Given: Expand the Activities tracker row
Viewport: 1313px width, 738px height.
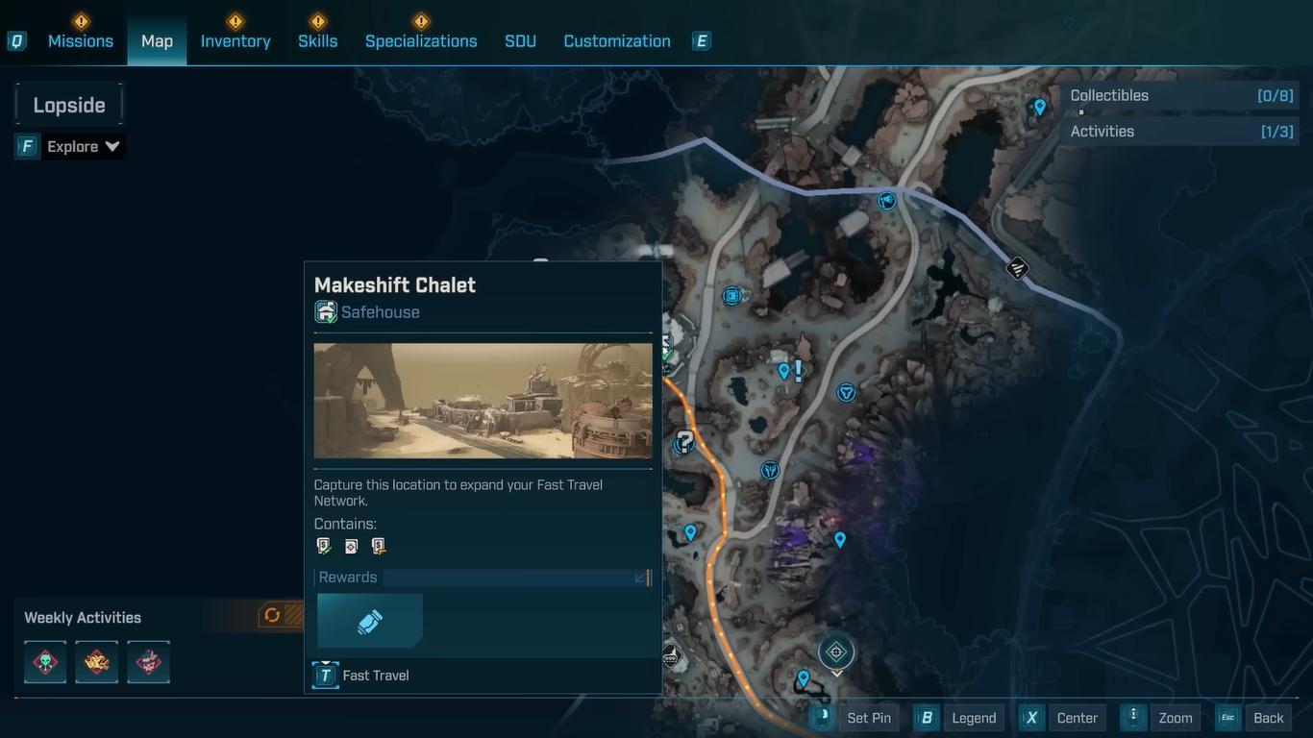Looking at the screenshot, I should pos(1180,132).
